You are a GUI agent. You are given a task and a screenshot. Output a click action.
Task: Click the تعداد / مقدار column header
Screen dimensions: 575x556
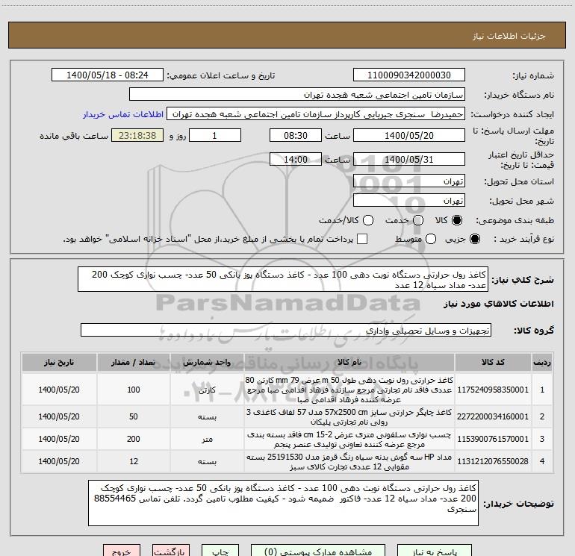(134, 362)
